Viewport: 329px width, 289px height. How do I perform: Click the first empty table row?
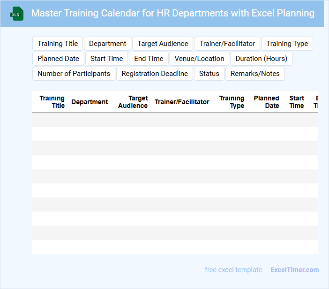coord(174,120)
